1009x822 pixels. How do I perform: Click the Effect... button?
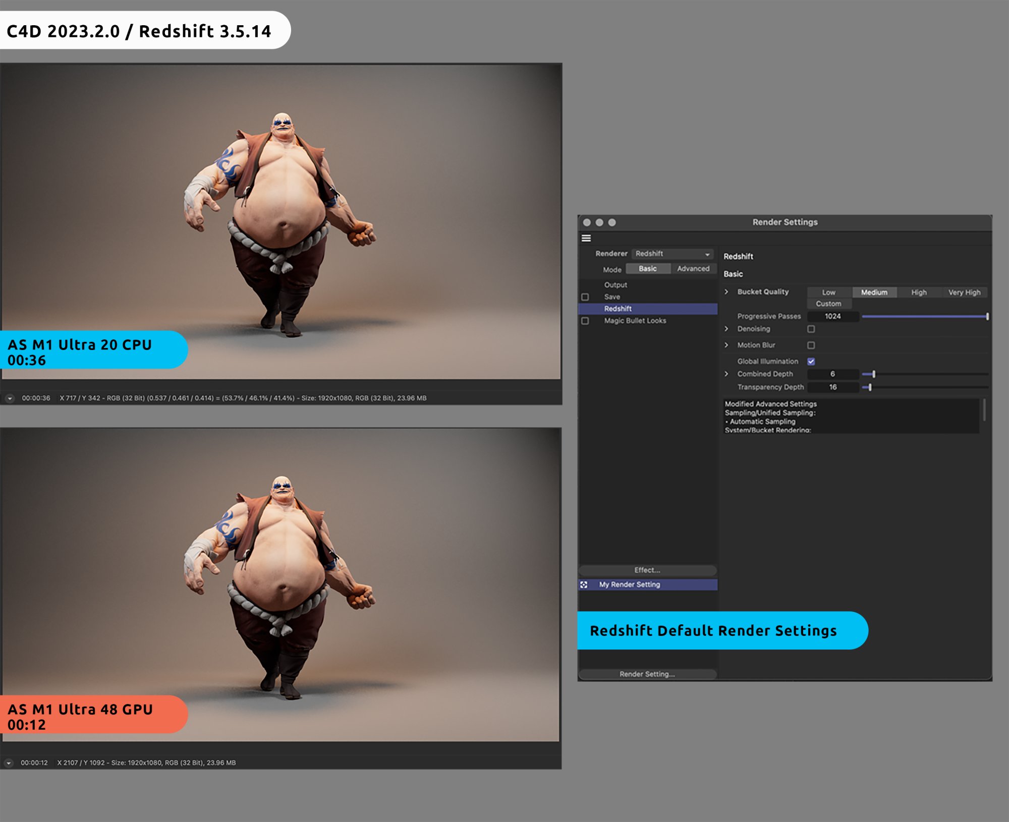(x=647, y=570)
